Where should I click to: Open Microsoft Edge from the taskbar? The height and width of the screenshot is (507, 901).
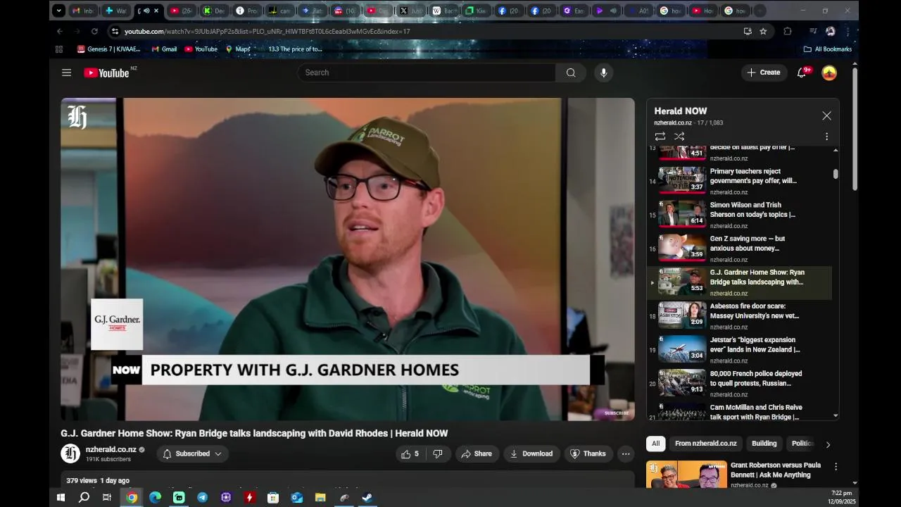point(155,497)
